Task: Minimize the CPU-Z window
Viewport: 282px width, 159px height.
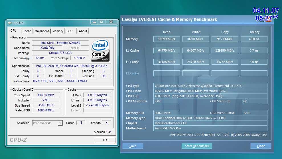Action: [94, 22]
